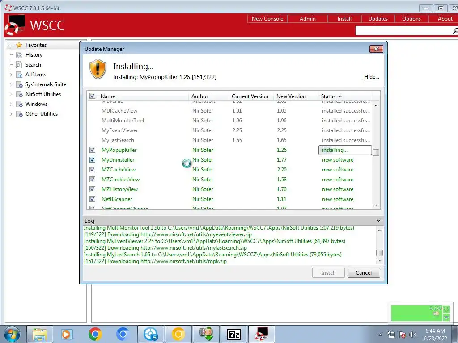Click the green network speed widget
458x343 pixels.
pos(420,313)
